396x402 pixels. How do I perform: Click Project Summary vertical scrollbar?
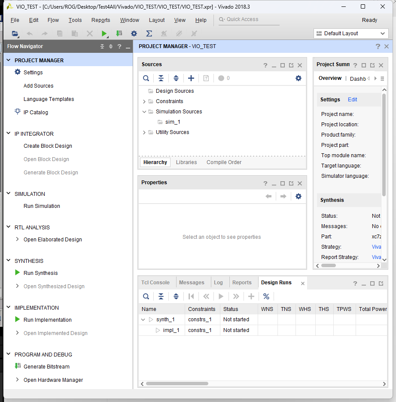[x=384, y=145]
